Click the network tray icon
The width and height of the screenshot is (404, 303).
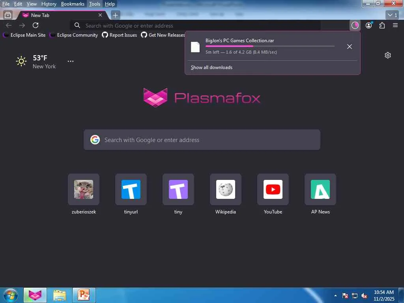[355, 296]
